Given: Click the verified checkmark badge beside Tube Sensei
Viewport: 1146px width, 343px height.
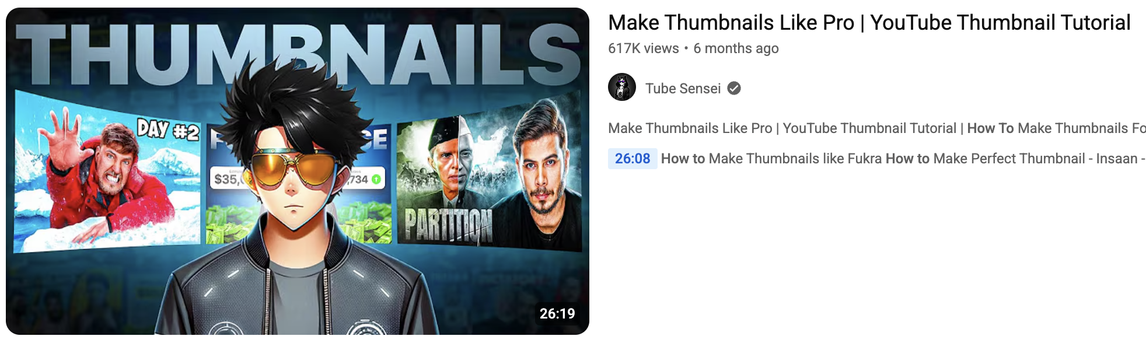Looking at the screenshot, I should coord(734,88).
